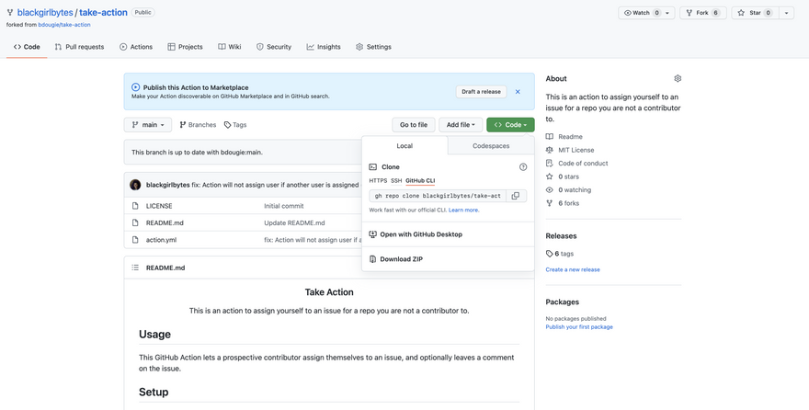Image resolution: width=809 pixels, height=410 pixels.
Task: Dismiss the Publish to Marketplace banner
Action: pos(518,92)
